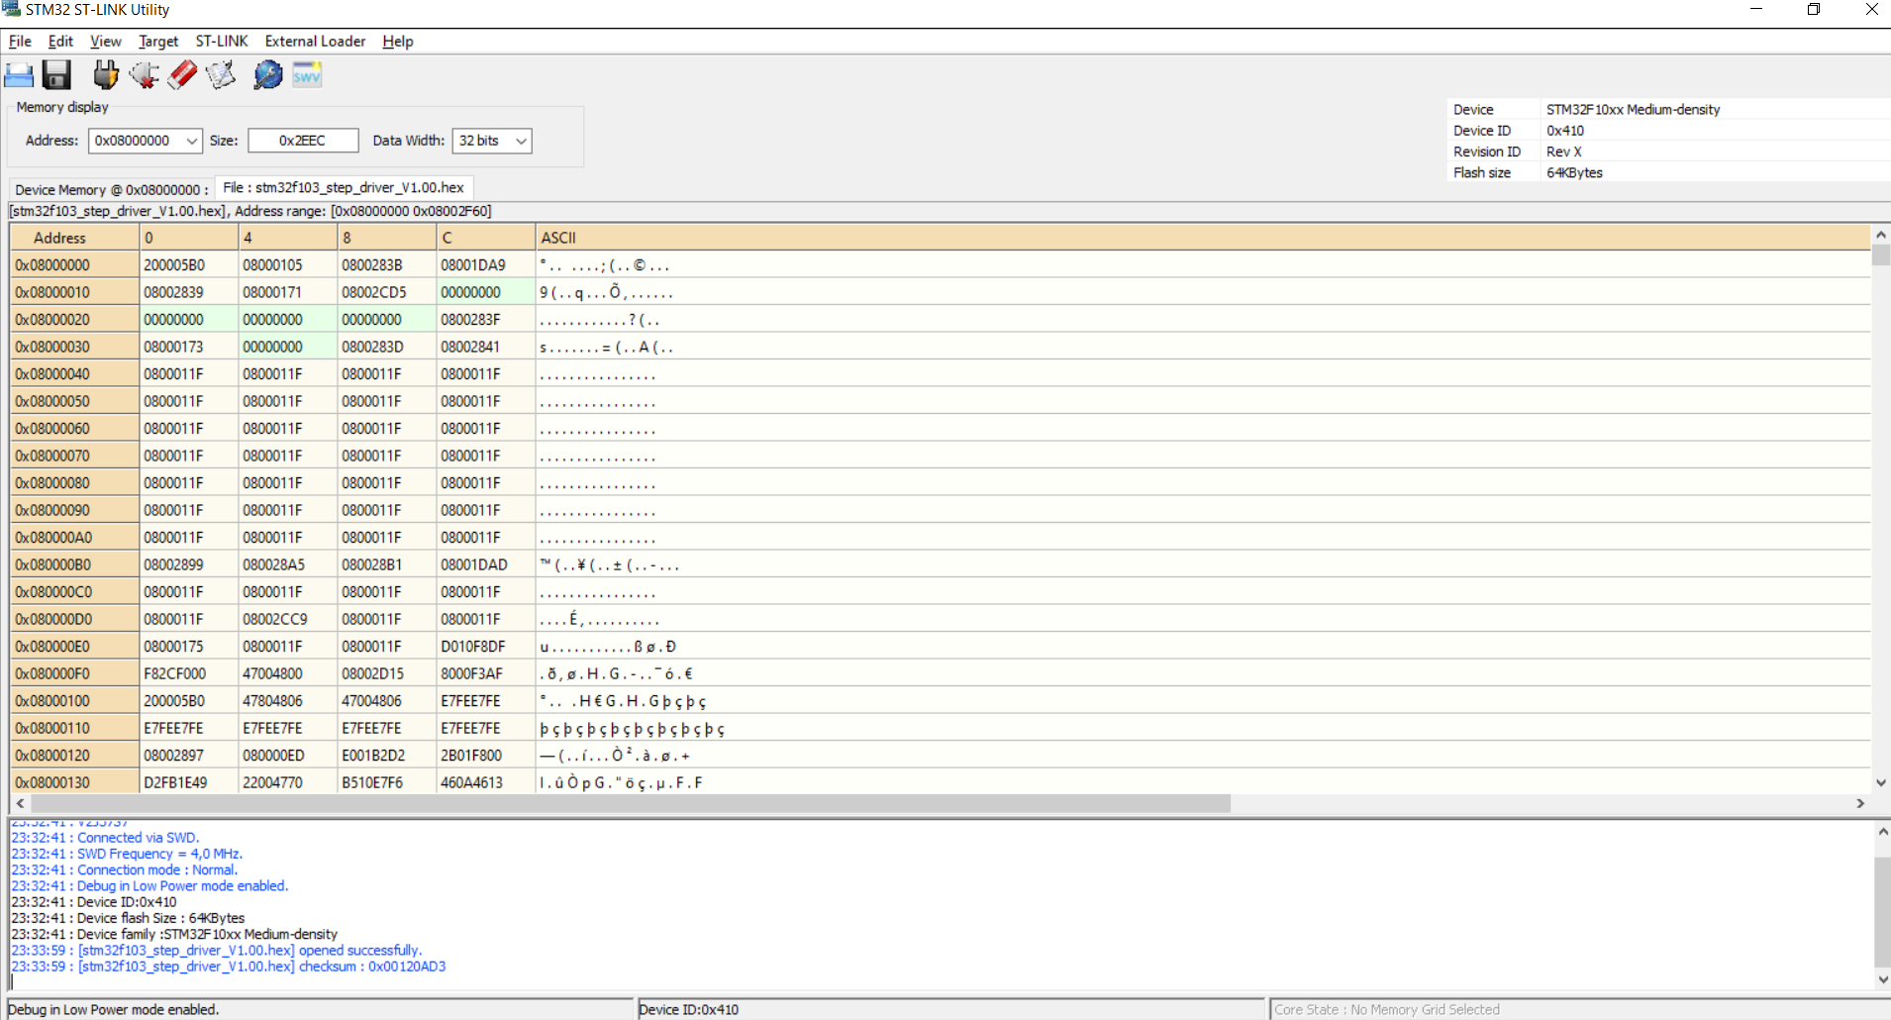The height and width of the screenshot is (1020, 1891).
Task: Click the Size input field
Action: tap(303, 141)
